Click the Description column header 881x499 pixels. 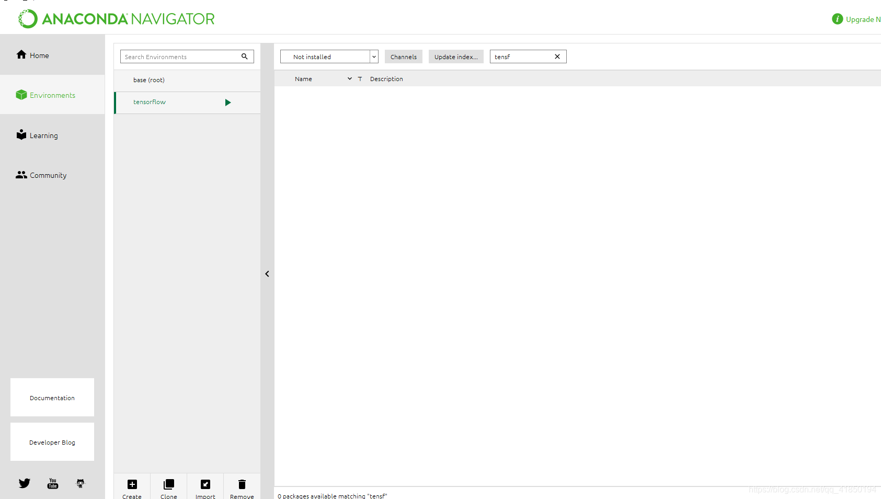click(x=386, y=79)
